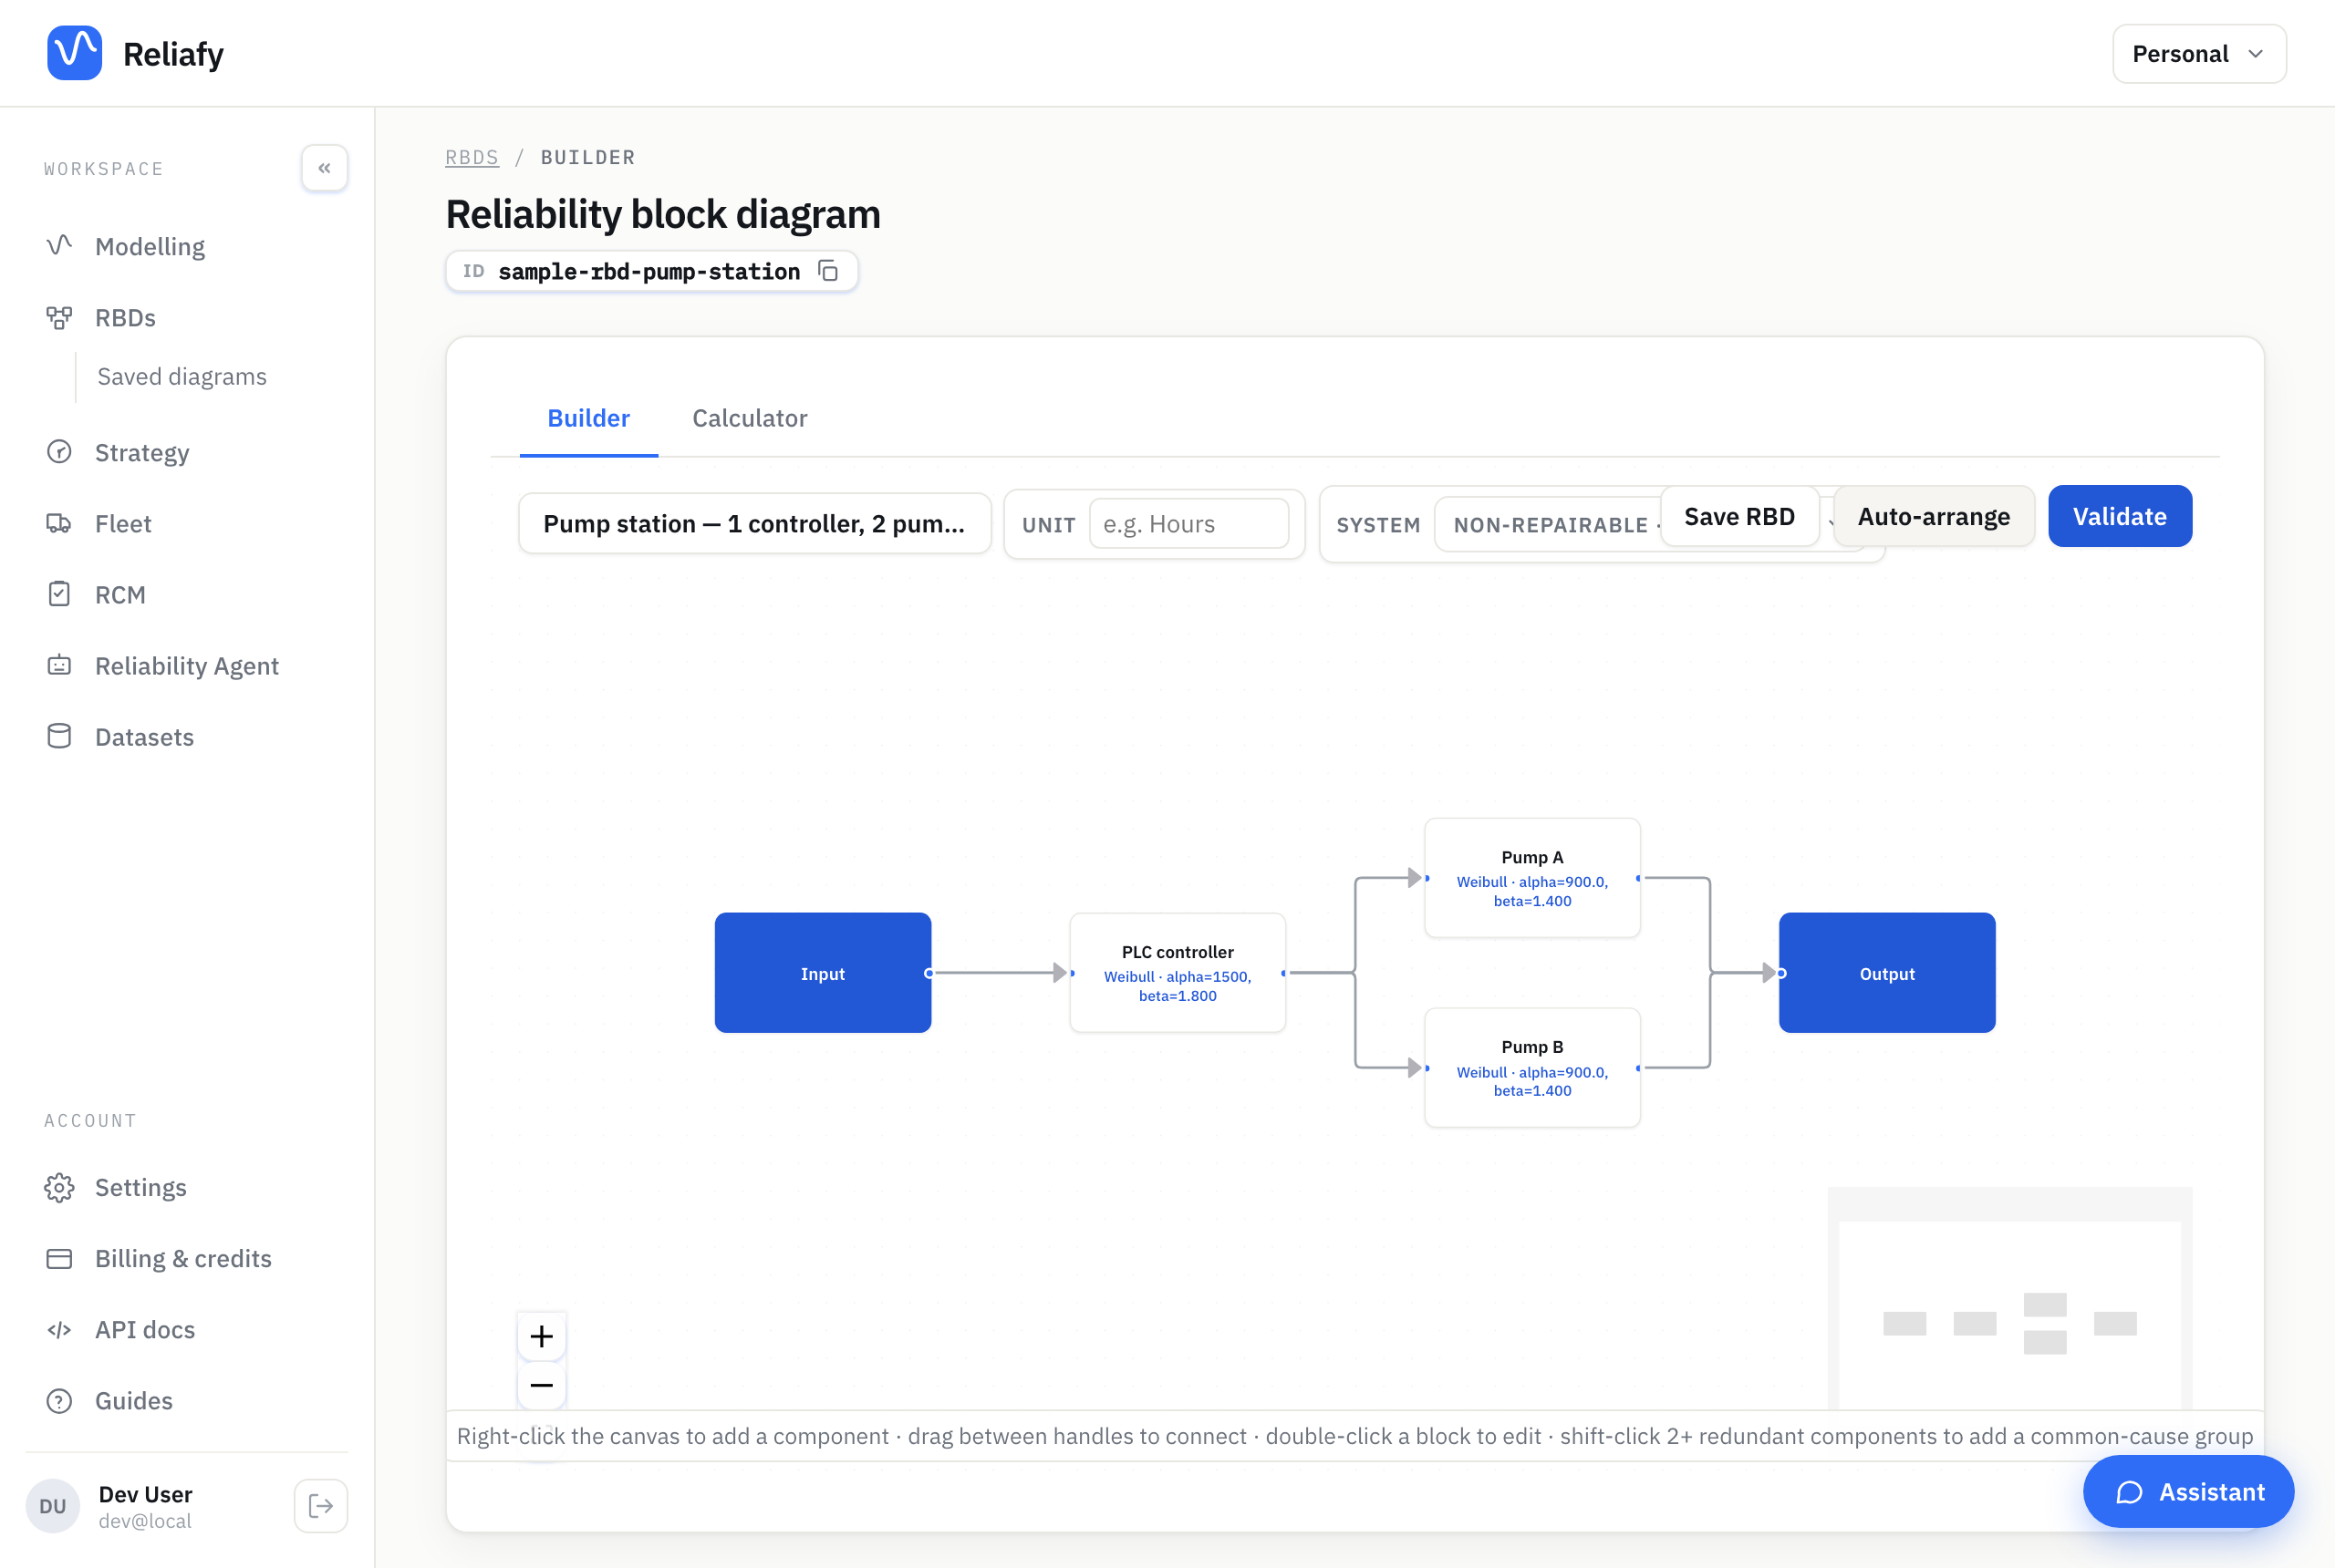The height and width of the screenshot is (1568, 2335).
Task: Click the logout icon beside Dev User
Action: click(321, 1506)
